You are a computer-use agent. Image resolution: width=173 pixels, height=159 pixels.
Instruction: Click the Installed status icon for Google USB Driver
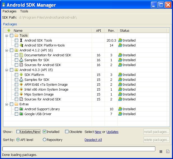pos(120,114)
